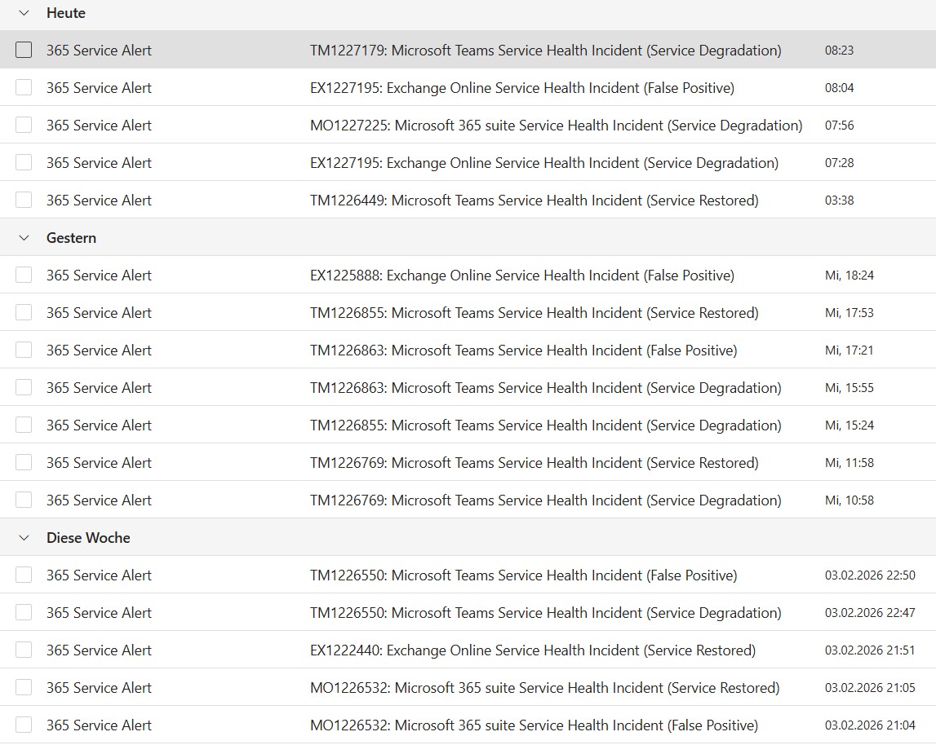This screenshot has height=745, width=936.
Task: Open TM1227179 Teams Service Degradation email
Action: (x=545, y=51)
